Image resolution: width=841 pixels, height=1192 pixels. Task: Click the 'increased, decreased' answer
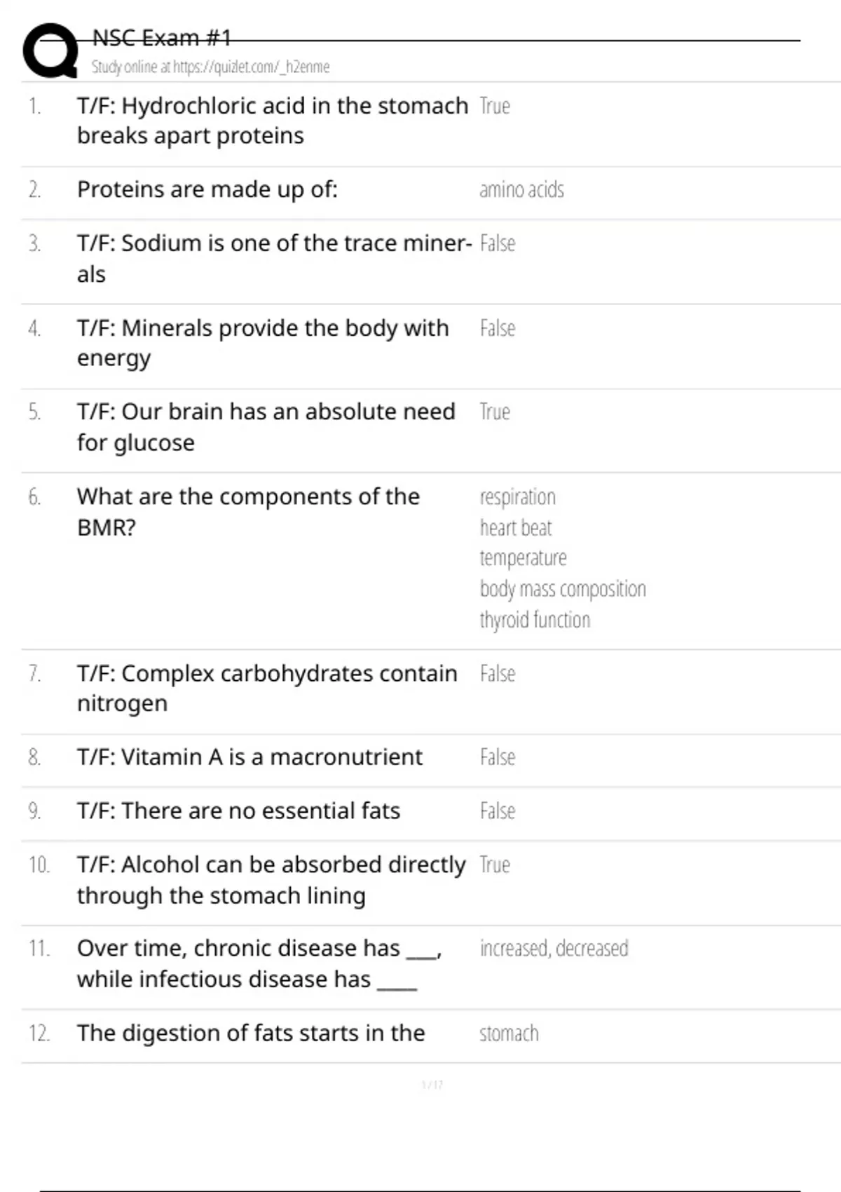pyautogui.click(x=554, y=949)
